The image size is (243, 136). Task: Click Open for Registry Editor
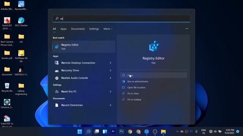pyautogui.click(x=153, y=75)
